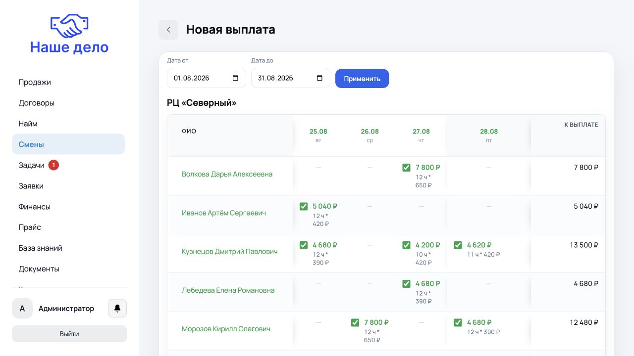Open the Продажи menu section

tap(68, 82)
